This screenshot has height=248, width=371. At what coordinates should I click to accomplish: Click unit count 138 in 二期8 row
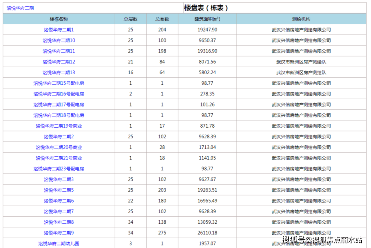(162, 222)
